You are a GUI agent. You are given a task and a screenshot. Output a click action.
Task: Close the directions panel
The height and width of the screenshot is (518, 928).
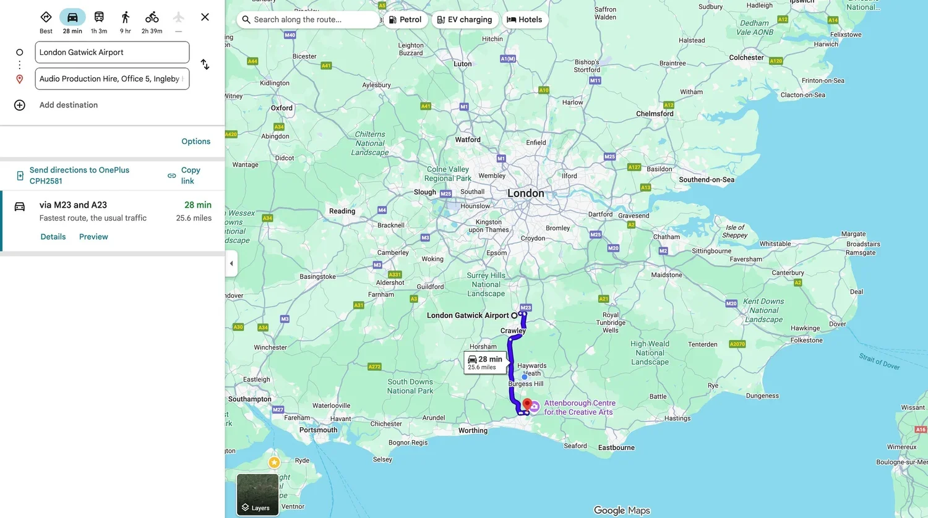tap(205, 17)
